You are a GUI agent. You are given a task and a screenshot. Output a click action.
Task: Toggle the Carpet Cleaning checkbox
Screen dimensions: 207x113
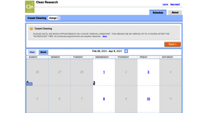tap(31, 29)
